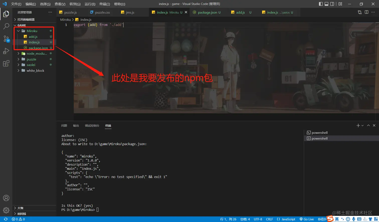Collapse the Miroku folder
The height and width of the screenshot is (222, 379).
click(34, 31)
